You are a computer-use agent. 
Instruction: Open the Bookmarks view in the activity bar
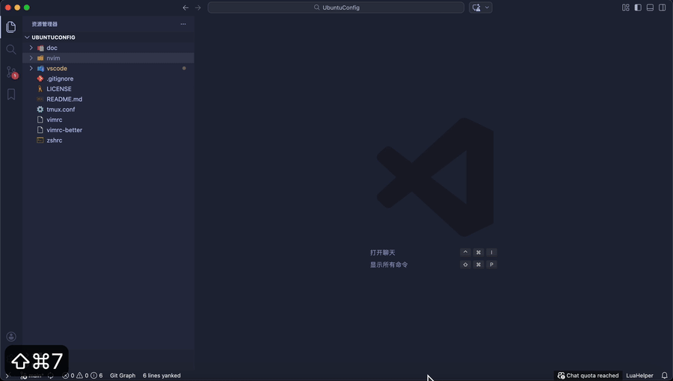pyautogui.click(x=11, y=94)
